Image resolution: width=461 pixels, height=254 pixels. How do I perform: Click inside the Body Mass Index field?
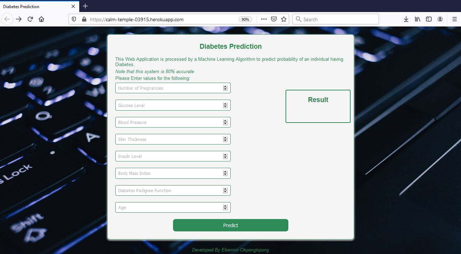[x=166, y=173]
